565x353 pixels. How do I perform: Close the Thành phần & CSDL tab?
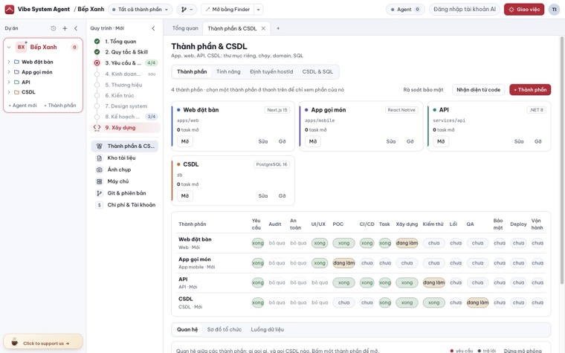[263, 28]
